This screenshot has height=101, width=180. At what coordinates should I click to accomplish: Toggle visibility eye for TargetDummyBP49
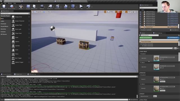coord(140,25)
